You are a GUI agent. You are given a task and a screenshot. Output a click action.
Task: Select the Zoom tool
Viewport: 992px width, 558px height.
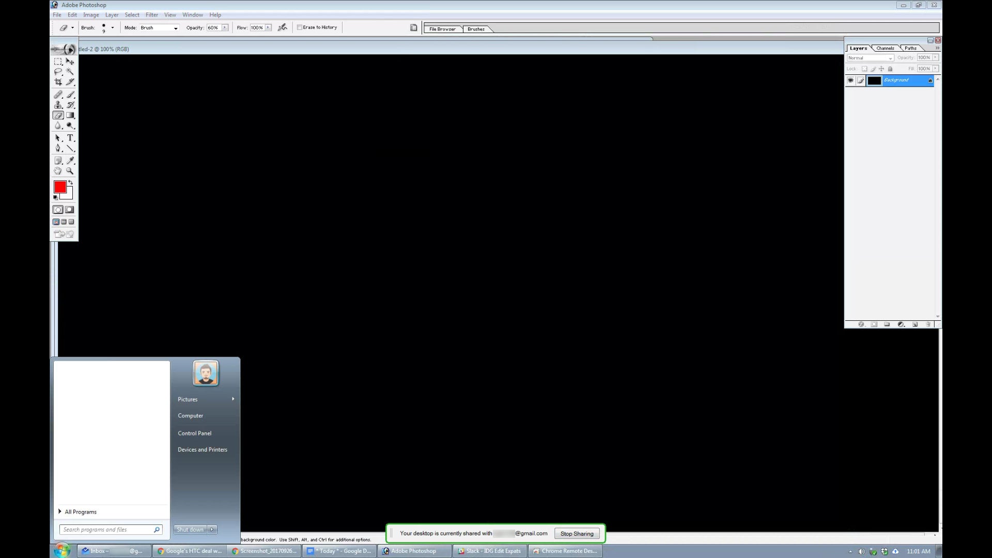point(70,171)
